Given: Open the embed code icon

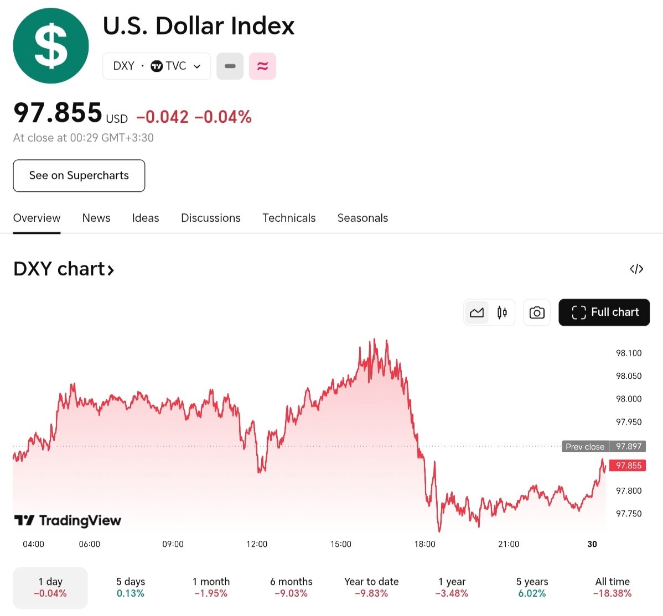Looking at the screenshot, I should click(636, 269).
